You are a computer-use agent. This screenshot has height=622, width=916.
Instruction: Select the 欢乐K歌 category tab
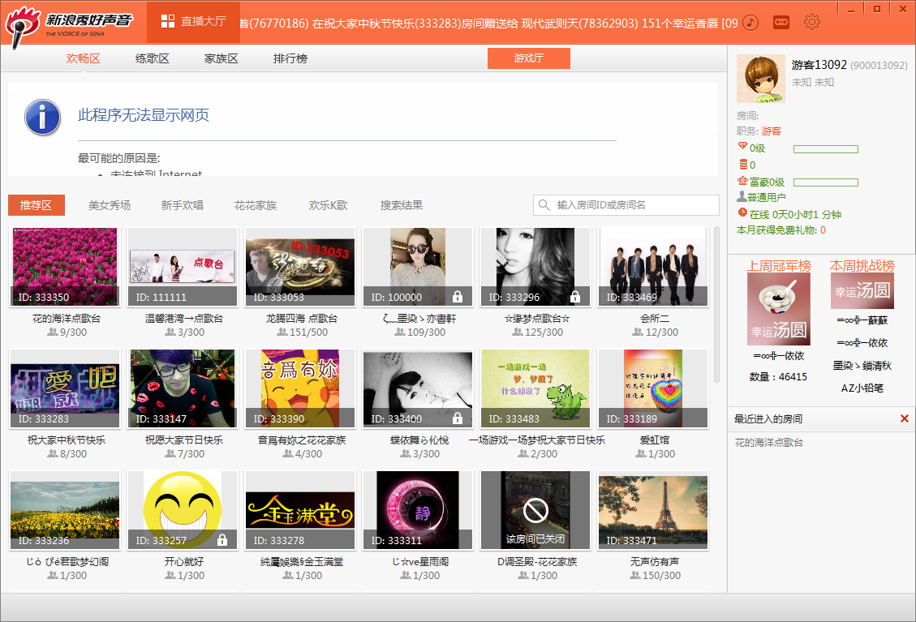[x=329, y=205]
